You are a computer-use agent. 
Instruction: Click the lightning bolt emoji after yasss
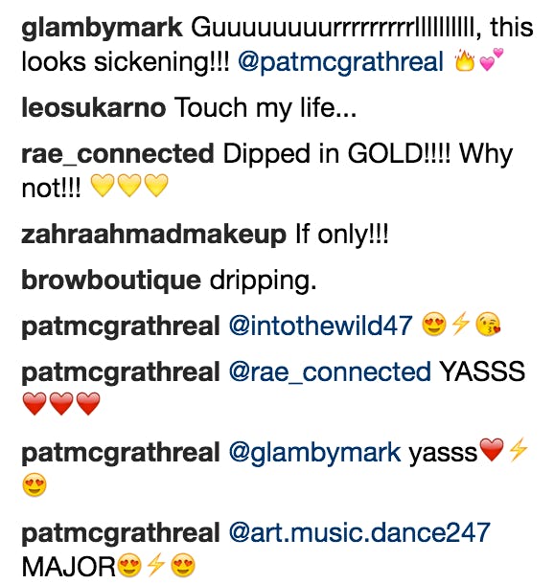click(x=518, y=449)
